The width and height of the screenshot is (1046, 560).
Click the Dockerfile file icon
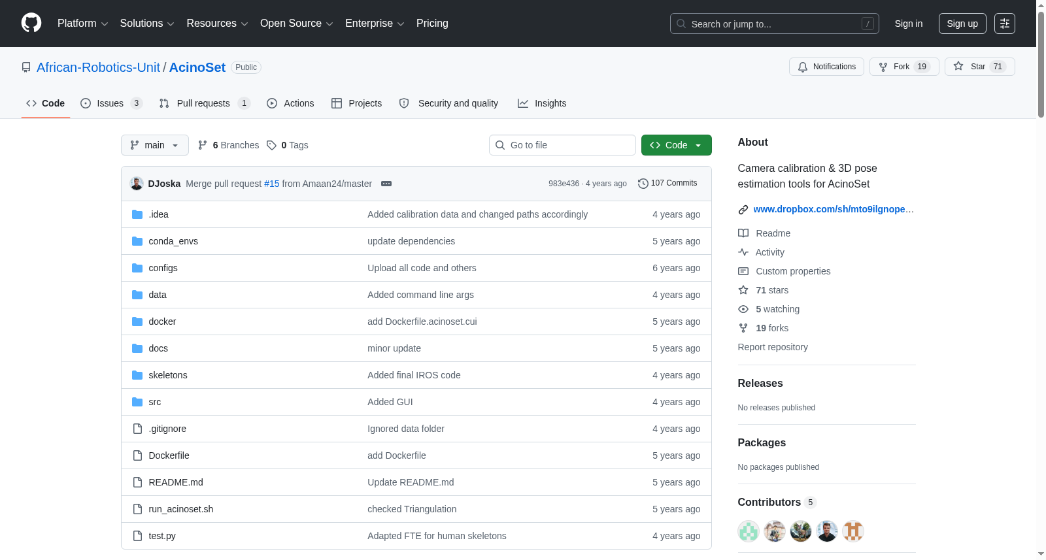click(x=137, y=455)
